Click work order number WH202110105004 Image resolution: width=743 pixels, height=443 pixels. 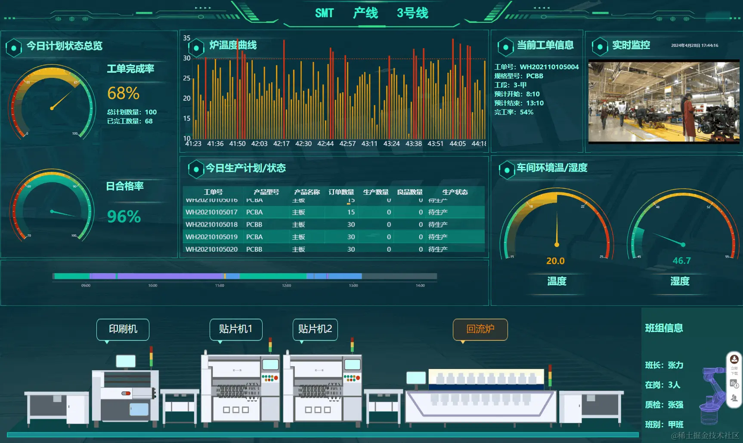[x=549, y=67]
